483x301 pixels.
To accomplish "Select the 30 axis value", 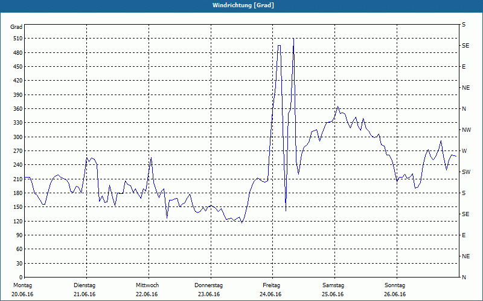I will pyautogui.click(x=19, y=264).
